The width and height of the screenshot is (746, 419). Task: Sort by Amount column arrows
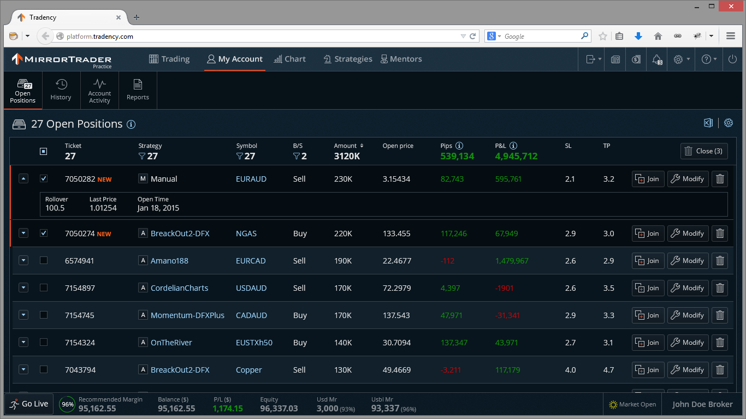click(362, 146)
